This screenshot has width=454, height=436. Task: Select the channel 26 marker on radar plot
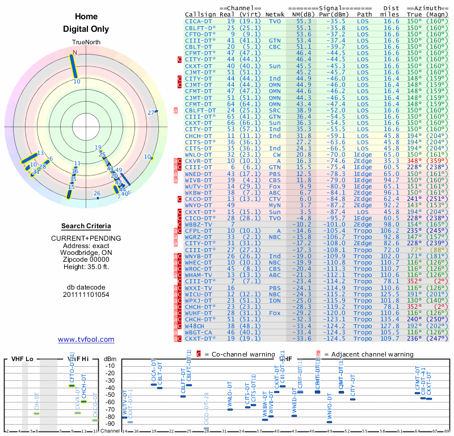coord(98,198)
